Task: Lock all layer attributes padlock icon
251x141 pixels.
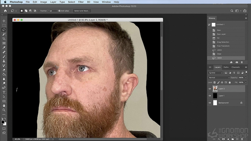Action: coord(230,82)
